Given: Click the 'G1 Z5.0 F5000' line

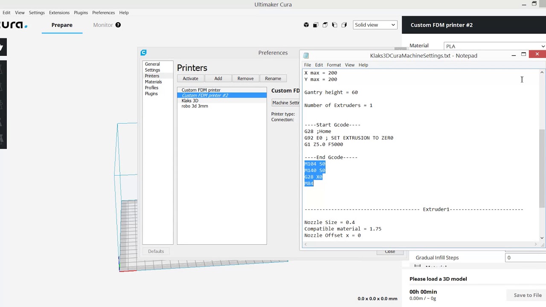Looking at the screenshot, I should 324,145.
